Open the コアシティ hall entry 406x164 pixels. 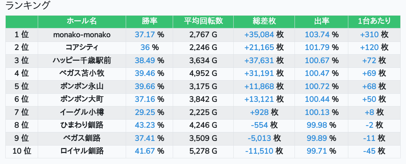click(82, 48)
